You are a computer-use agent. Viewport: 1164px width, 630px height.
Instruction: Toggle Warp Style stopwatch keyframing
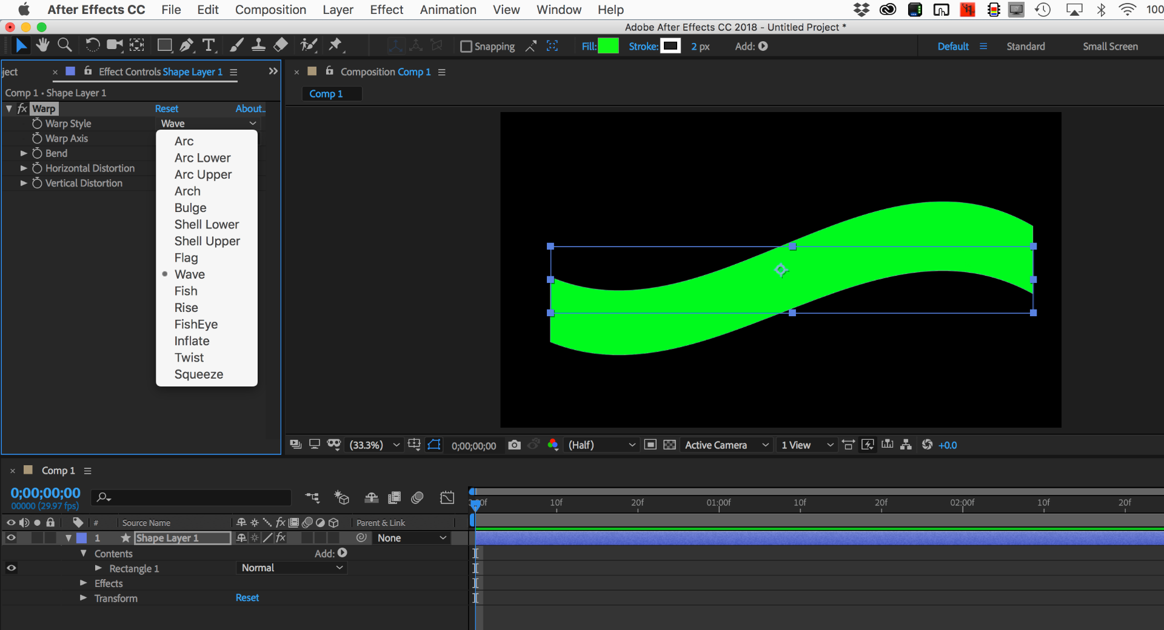click(37, 123)
